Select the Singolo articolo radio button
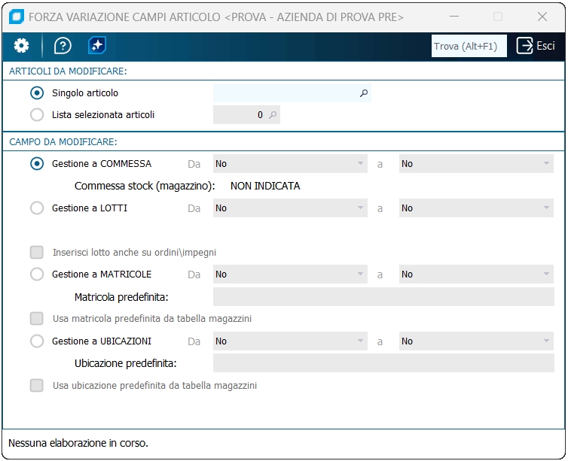Viewport: 568px width, 461px height. pyautogui.click(x=37, y=93)
